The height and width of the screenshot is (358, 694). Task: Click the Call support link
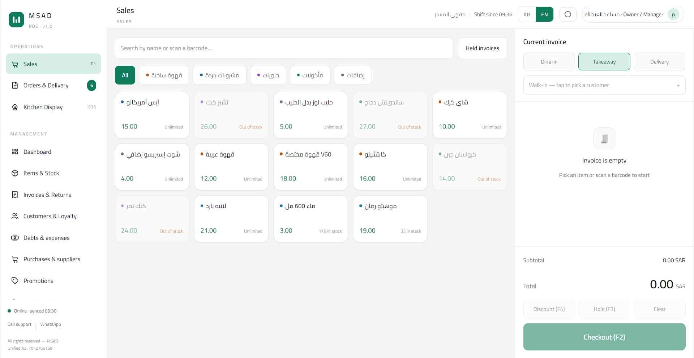pos(20,324)
